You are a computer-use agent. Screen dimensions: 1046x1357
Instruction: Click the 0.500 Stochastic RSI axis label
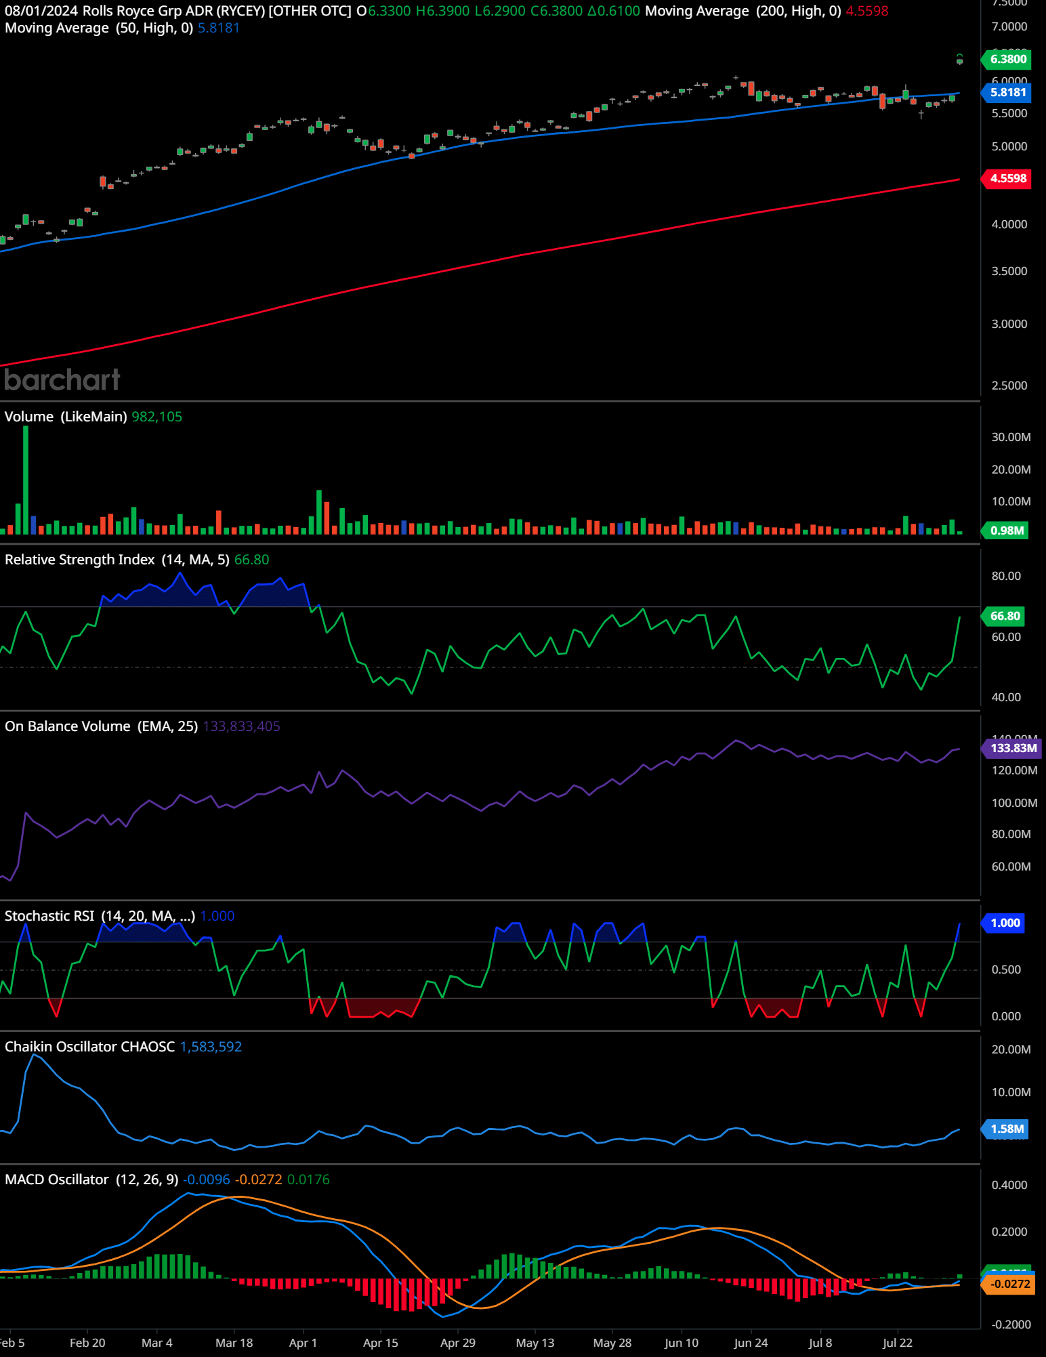tap(1005, 969)
